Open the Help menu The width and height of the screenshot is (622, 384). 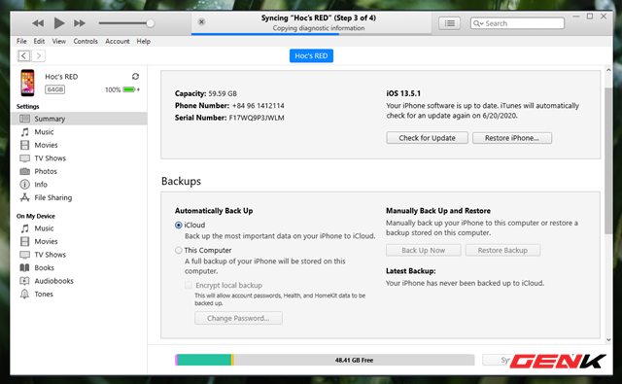(144, 41)
